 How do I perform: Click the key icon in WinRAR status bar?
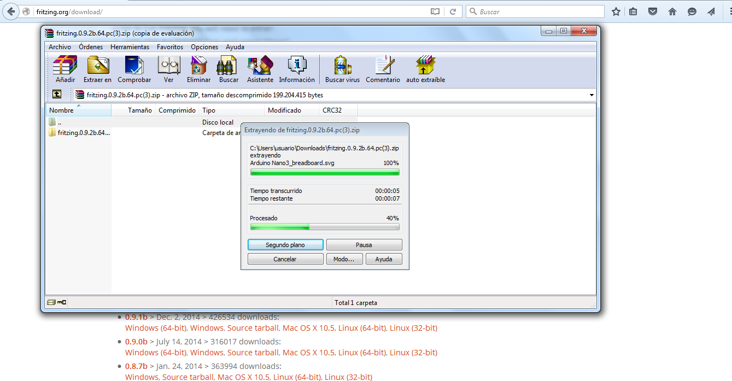(x=62, y=302)
